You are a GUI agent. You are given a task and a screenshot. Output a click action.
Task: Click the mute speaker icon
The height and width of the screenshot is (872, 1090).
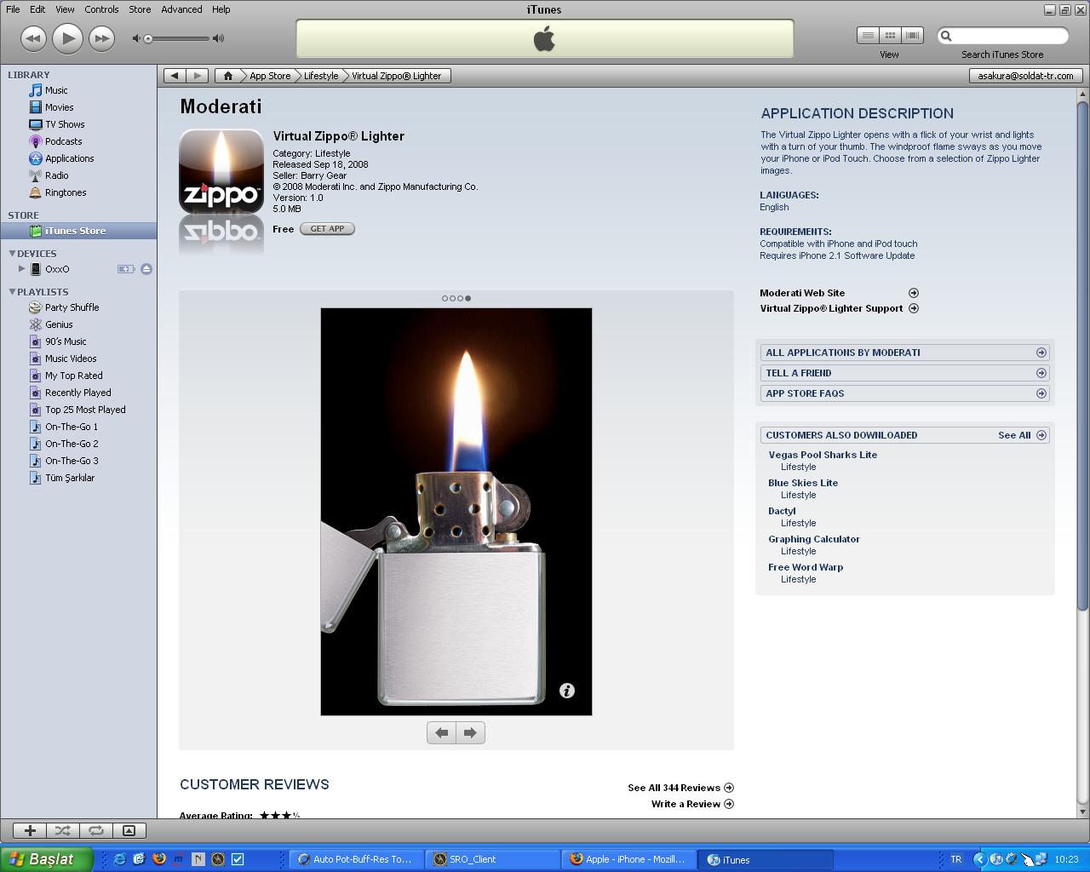[135, 38]
